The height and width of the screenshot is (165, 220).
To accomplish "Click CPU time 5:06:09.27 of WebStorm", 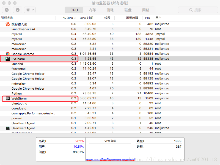I will [88, 98].
